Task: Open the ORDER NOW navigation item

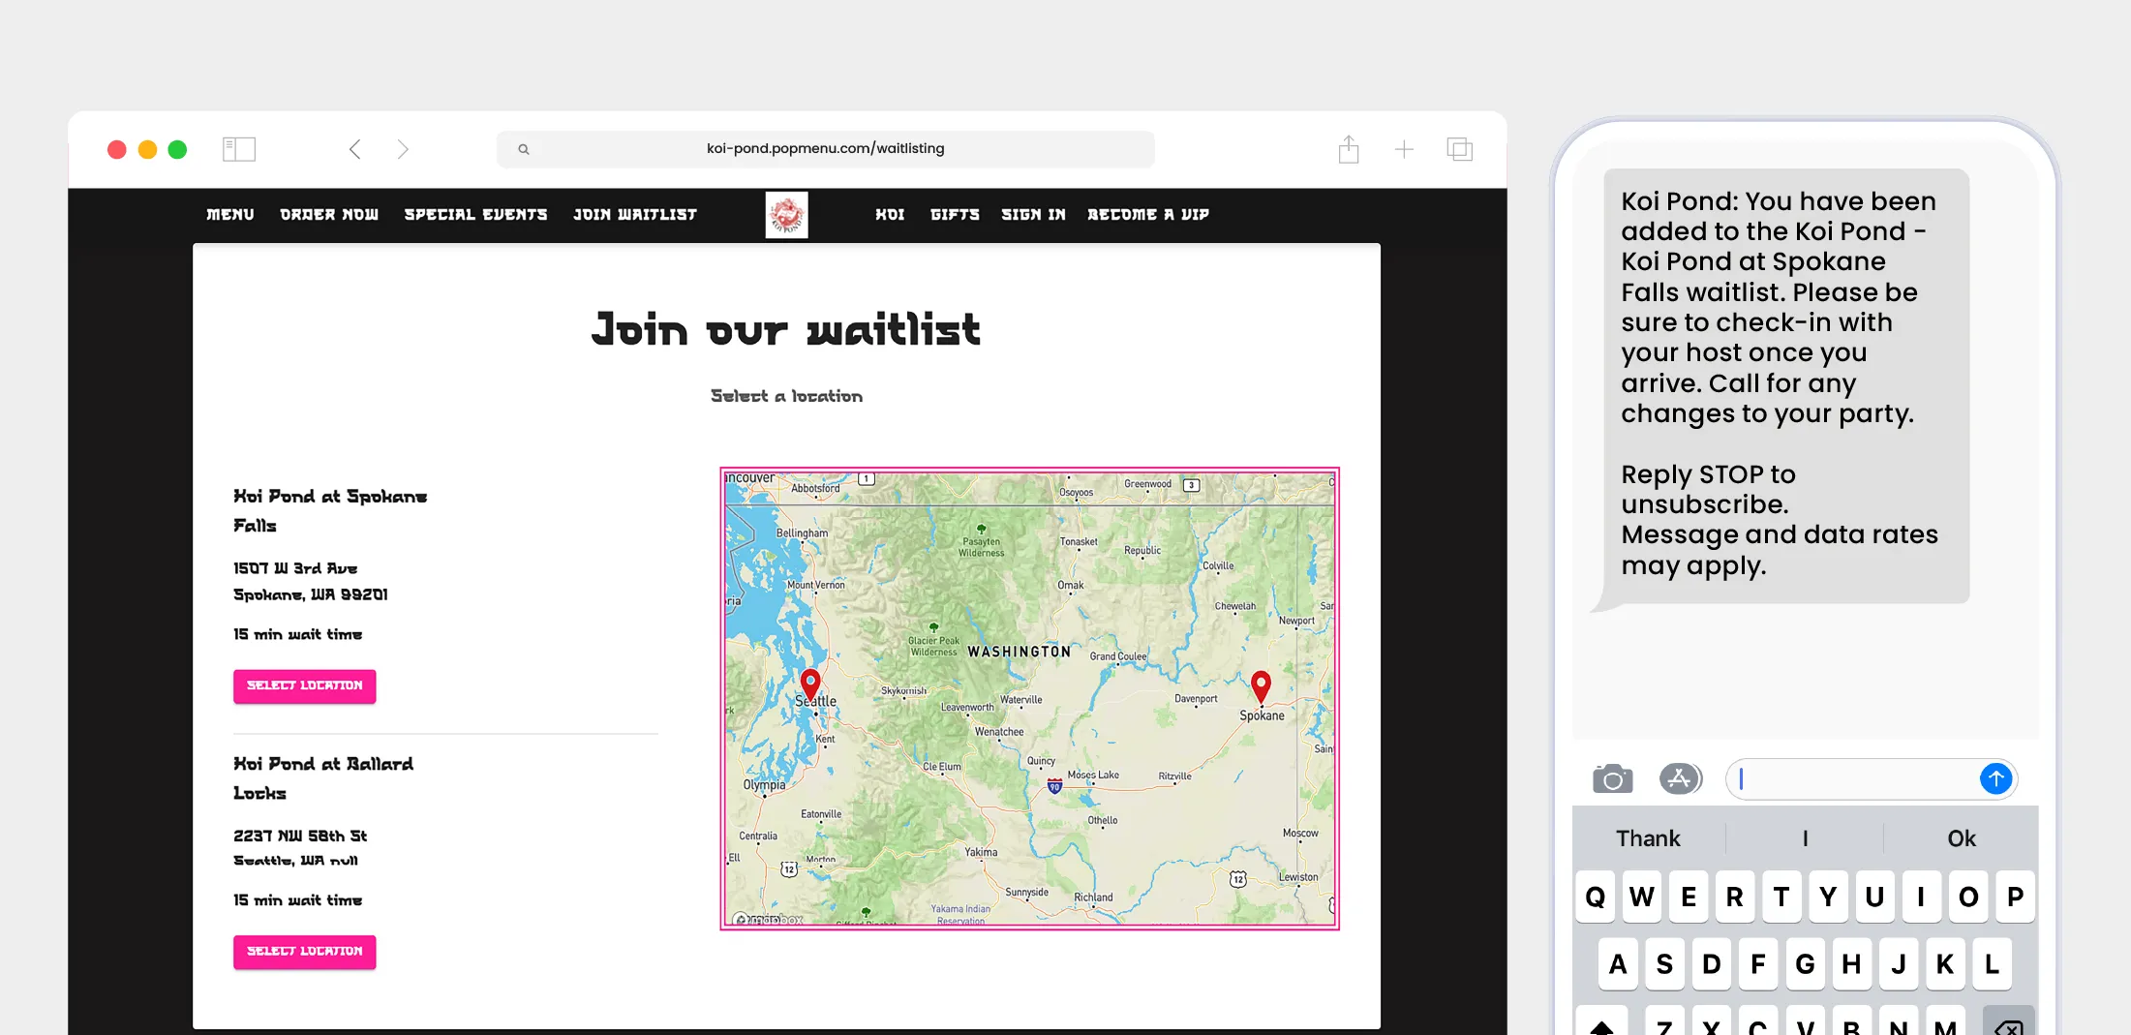Action: click(329, 214)
